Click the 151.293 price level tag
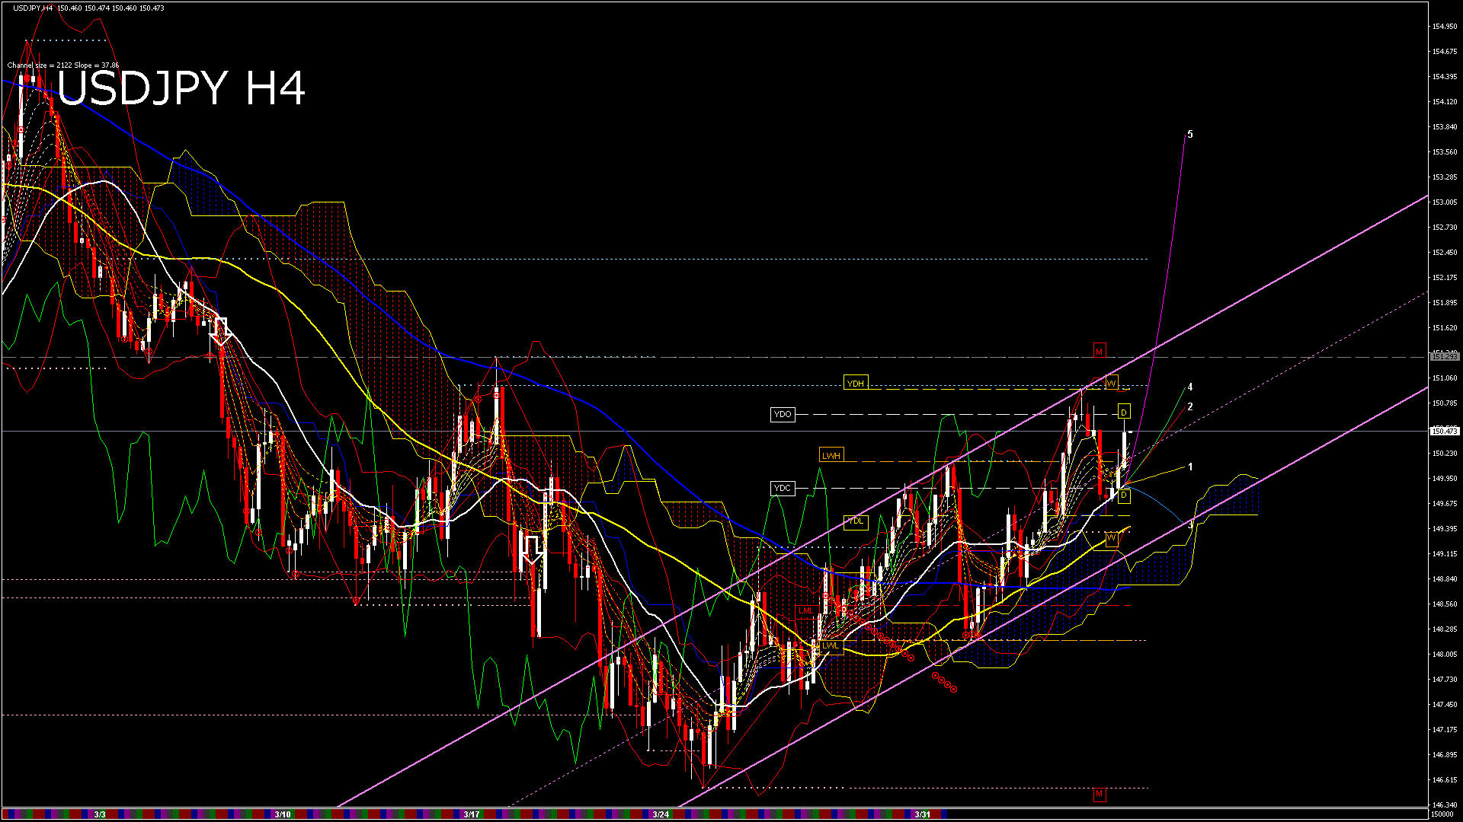This screenshot has width=1463, height=822. pos(1445,356)
